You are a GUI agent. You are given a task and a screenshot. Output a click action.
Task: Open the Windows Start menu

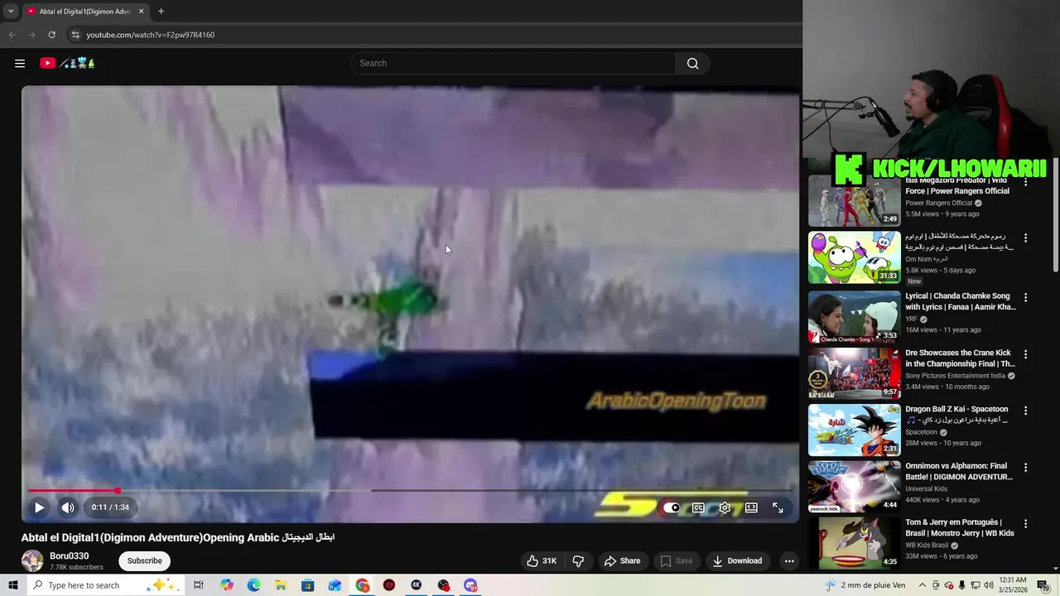tap(13, 585)
